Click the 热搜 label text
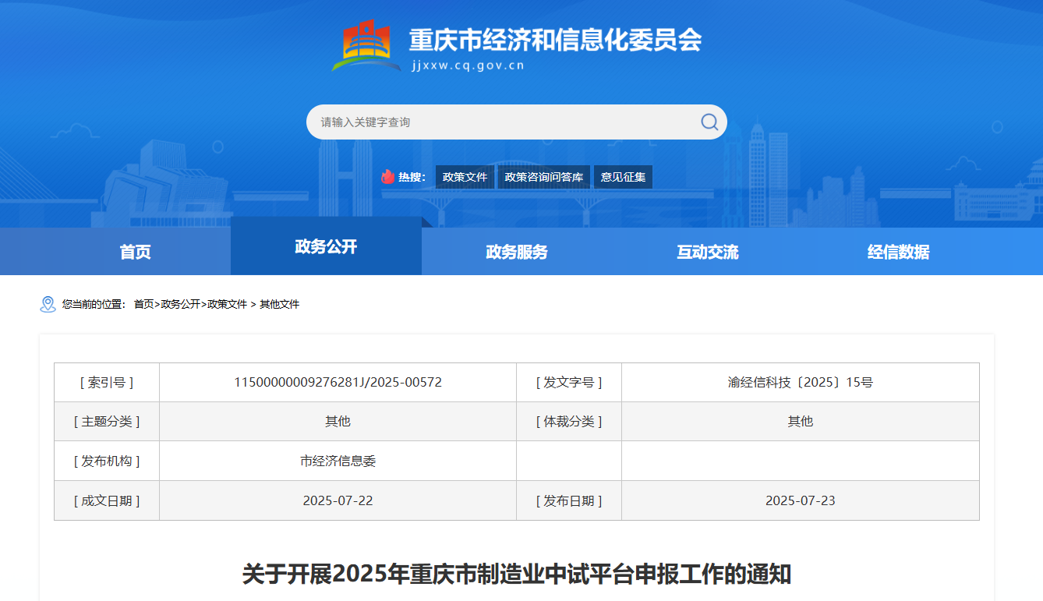1043x601 pixels. click(x=412, y=177)
